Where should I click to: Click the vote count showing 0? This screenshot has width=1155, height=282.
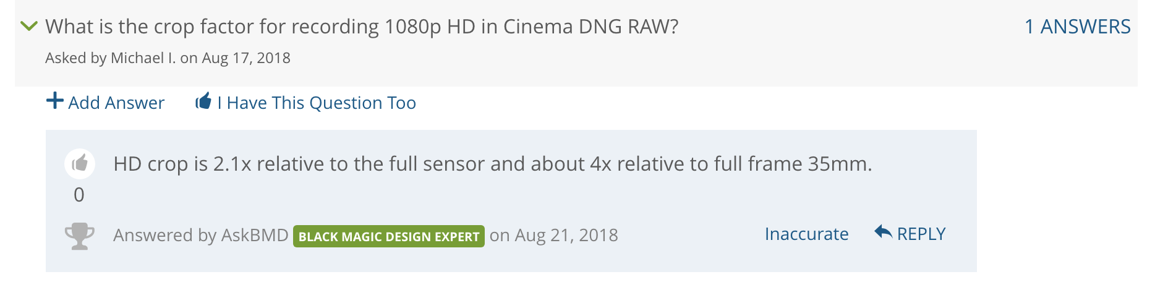pyautogui.click(x=79, y=195)
